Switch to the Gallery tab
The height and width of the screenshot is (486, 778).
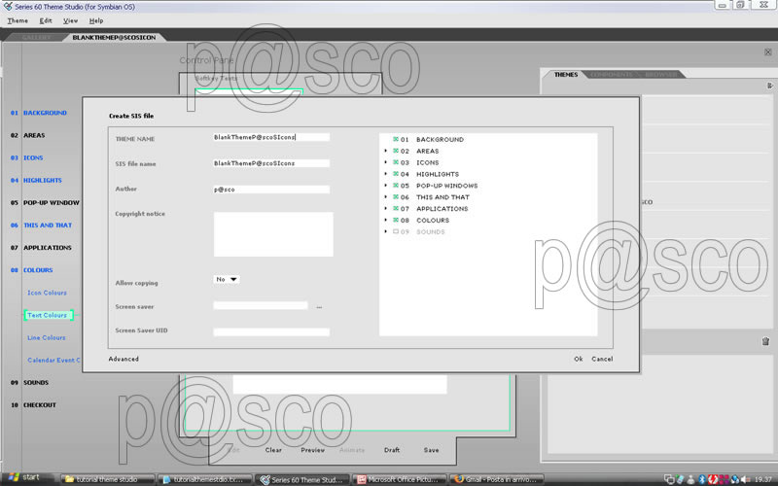(36, 37)
